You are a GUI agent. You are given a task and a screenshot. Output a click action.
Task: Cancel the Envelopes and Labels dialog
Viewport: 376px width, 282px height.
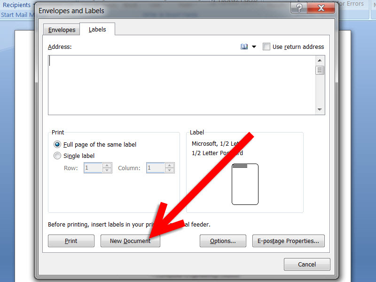[x=307, y=264]
